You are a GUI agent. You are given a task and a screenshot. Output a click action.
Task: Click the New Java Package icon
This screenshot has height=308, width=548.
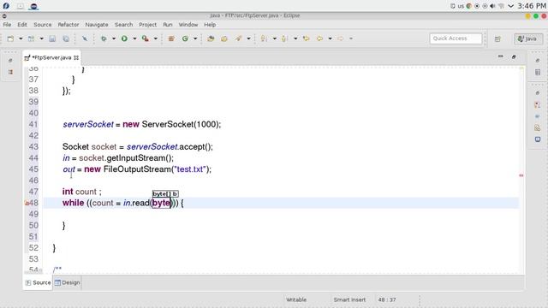[171, 38]
